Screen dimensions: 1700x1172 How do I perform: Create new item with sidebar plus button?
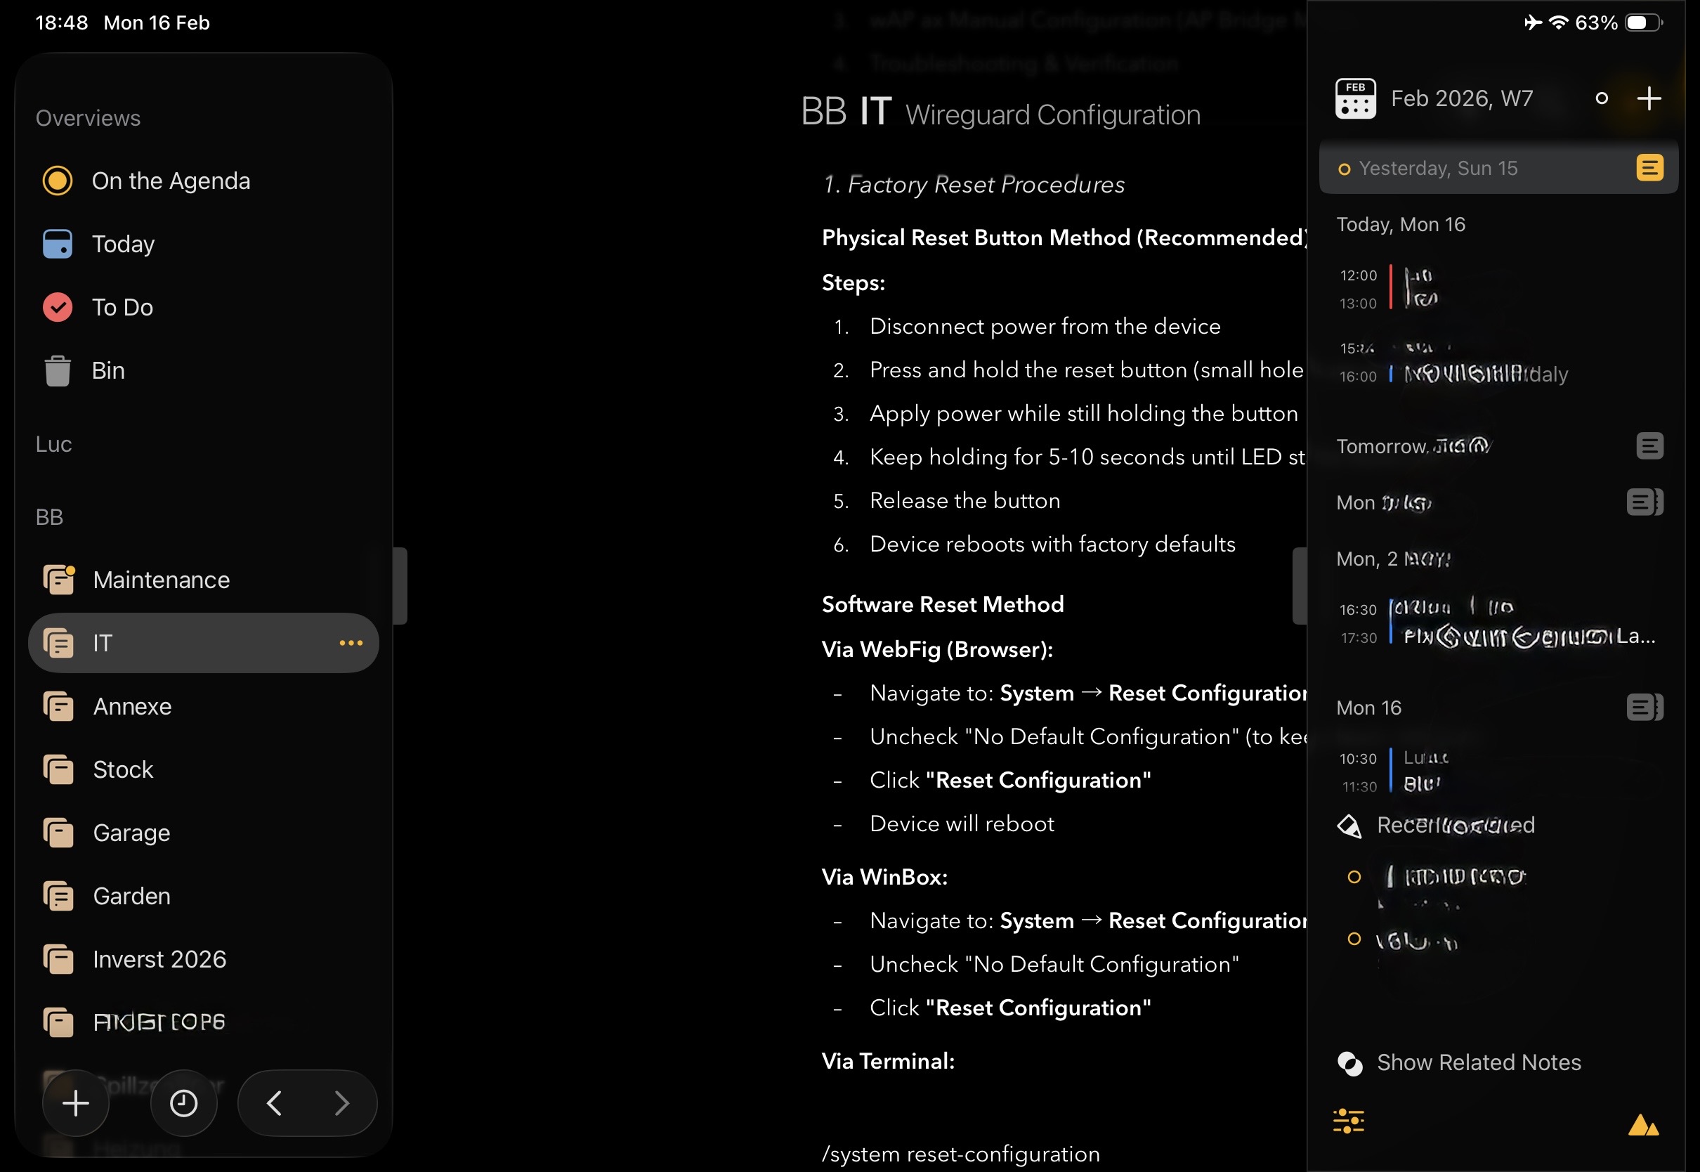76,1103
